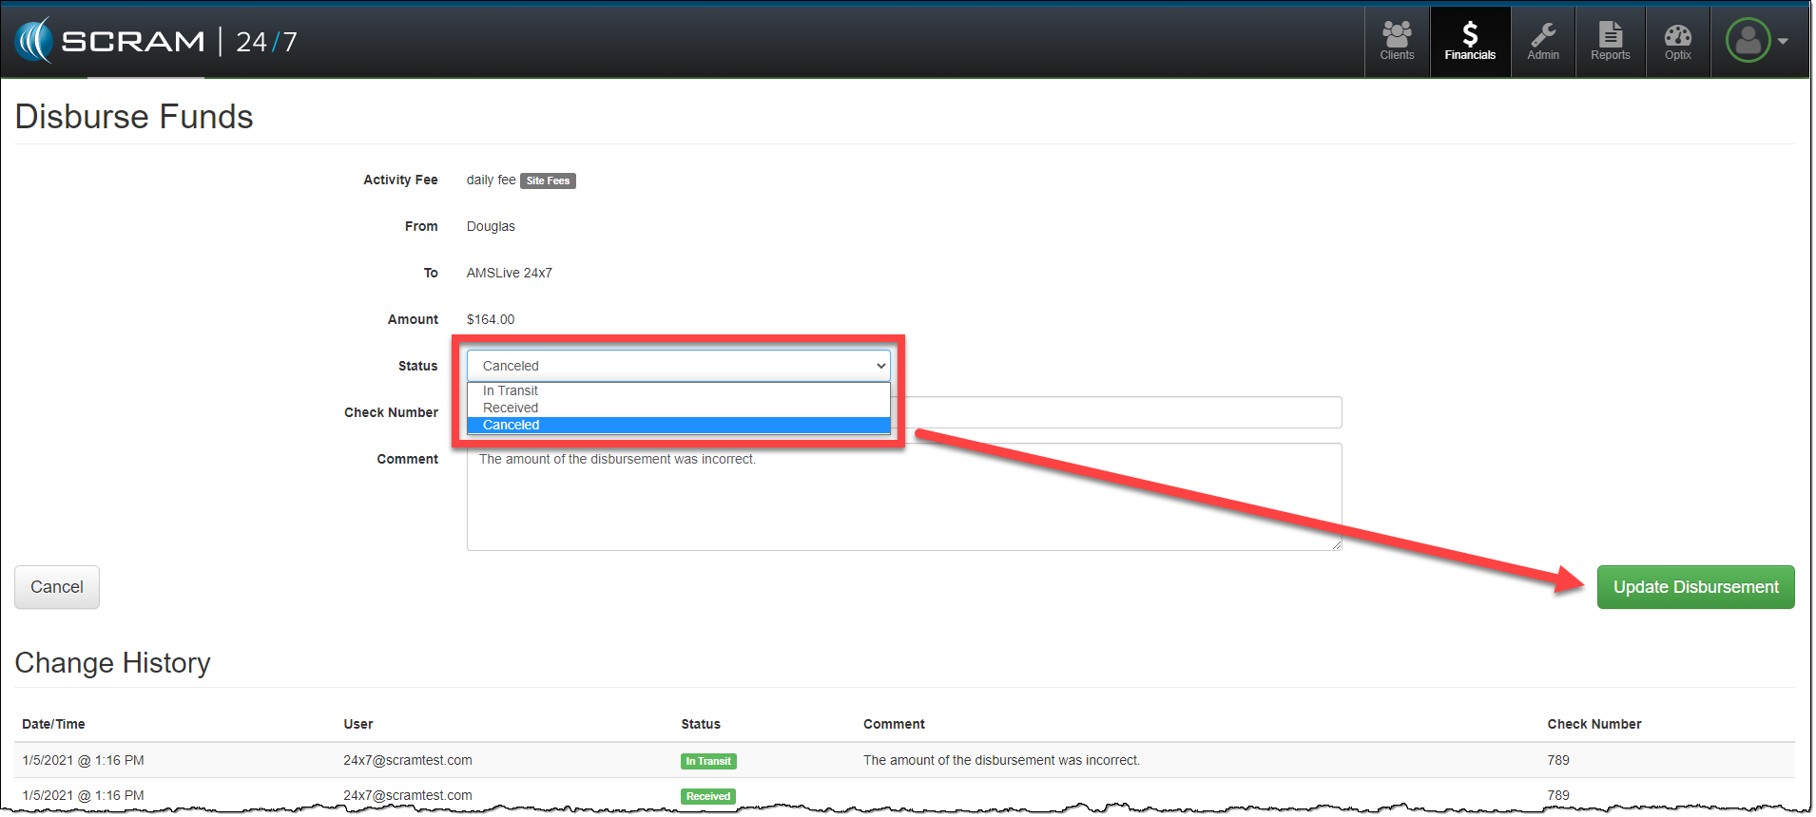The image size is (1816, 817).
Task: Expand the user account caret menu
Action: tap(1783, 41)
